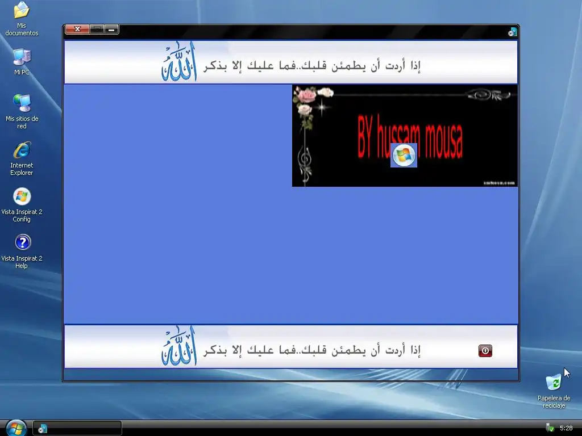Click the green tray icon beside the clock
The width and height of the screenshot is (582, 436).
pos(550,428)
